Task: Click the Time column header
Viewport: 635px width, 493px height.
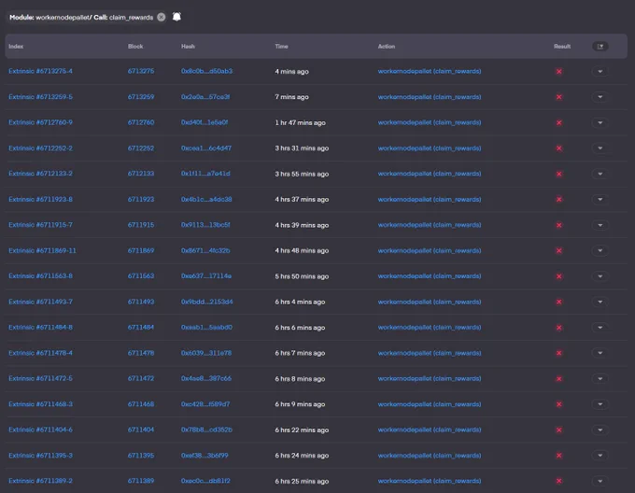Action: click(x=281, y=47)
